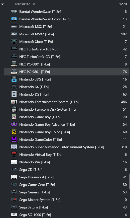Screen dimensions: 130x218
Task: Open Microsoft MSX2 [T-En] platform
Action: point(66,34)
